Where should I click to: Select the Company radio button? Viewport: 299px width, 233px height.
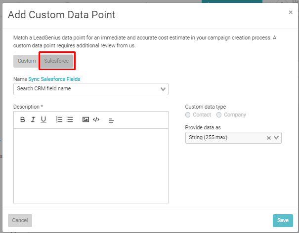point(219,115)
